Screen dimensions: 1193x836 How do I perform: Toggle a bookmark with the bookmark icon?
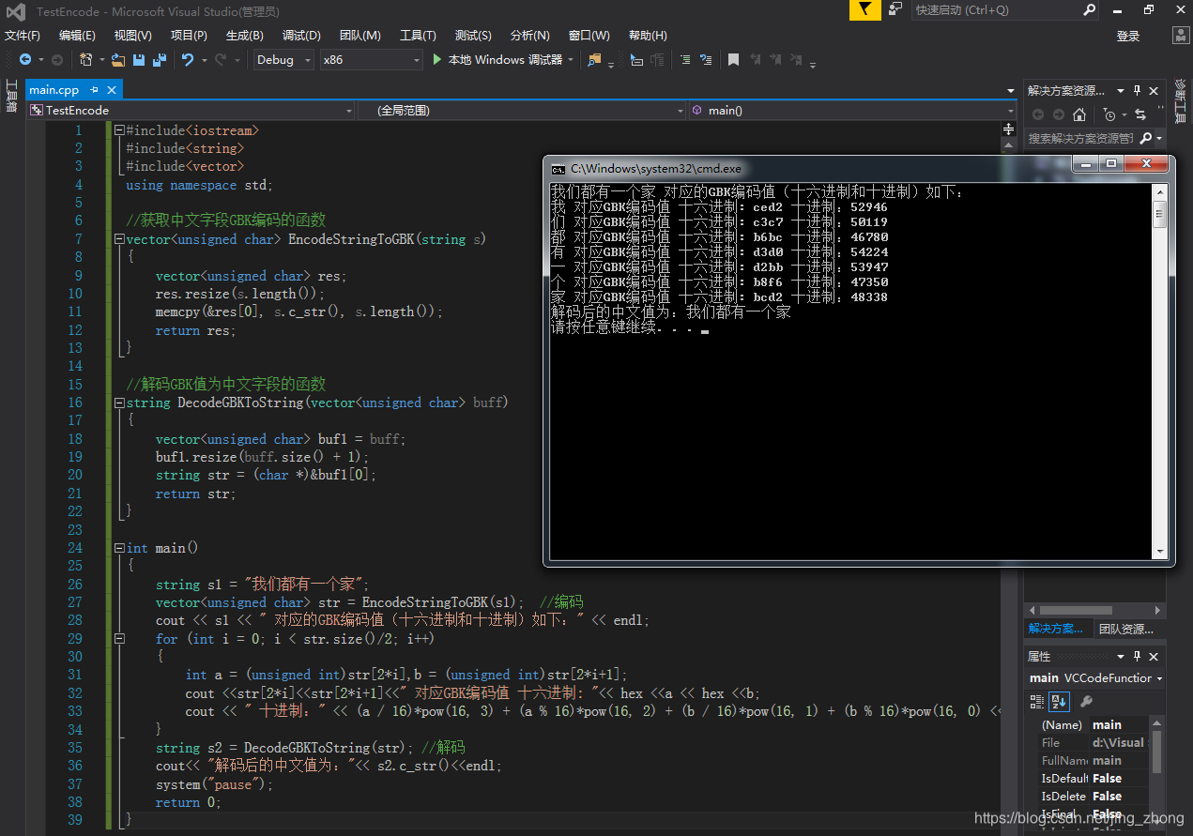pos(734,59)
